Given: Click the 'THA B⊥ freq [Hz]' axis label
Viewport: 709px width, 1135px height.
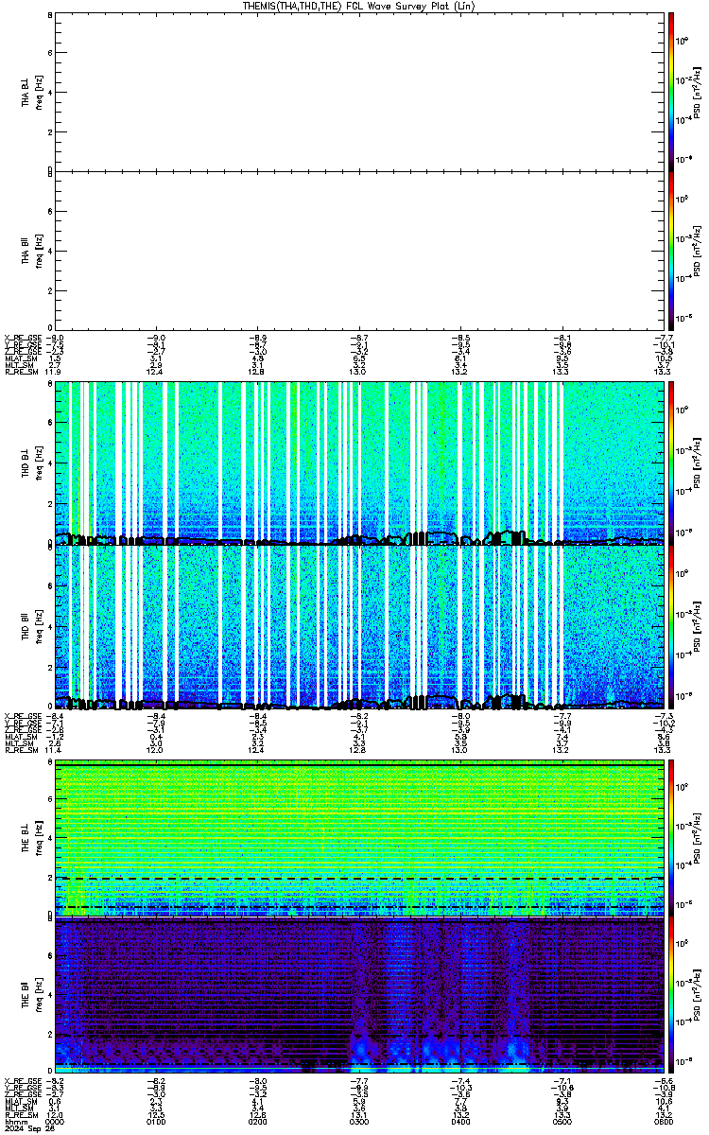Looking at the screenshot, I should (x=32, y=92).
